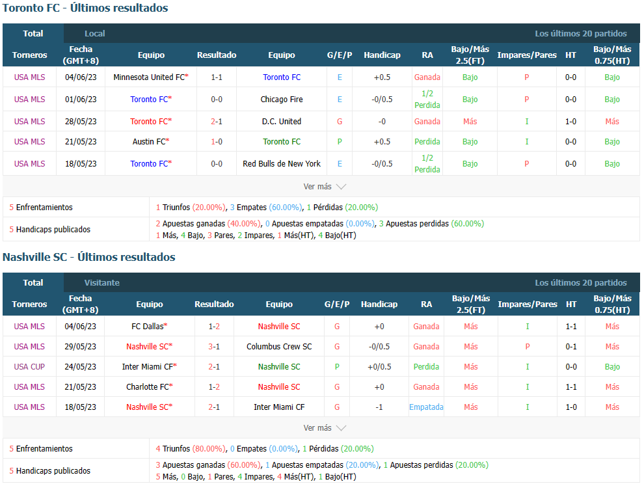Click "2 Apuestas ganadas (40.00%)"
Viewport: 644px width, 486px height.
coord(208,224)
